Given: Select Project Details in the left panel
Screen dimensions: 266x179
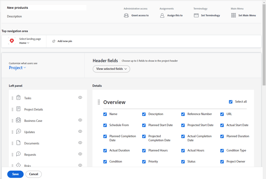Looking at the screenshot, I should 33,109.
